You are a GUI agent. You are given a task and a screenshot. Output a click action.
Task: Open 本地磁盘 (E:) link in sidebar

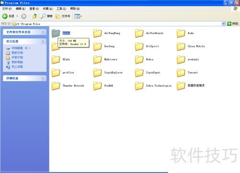point(18,48)
